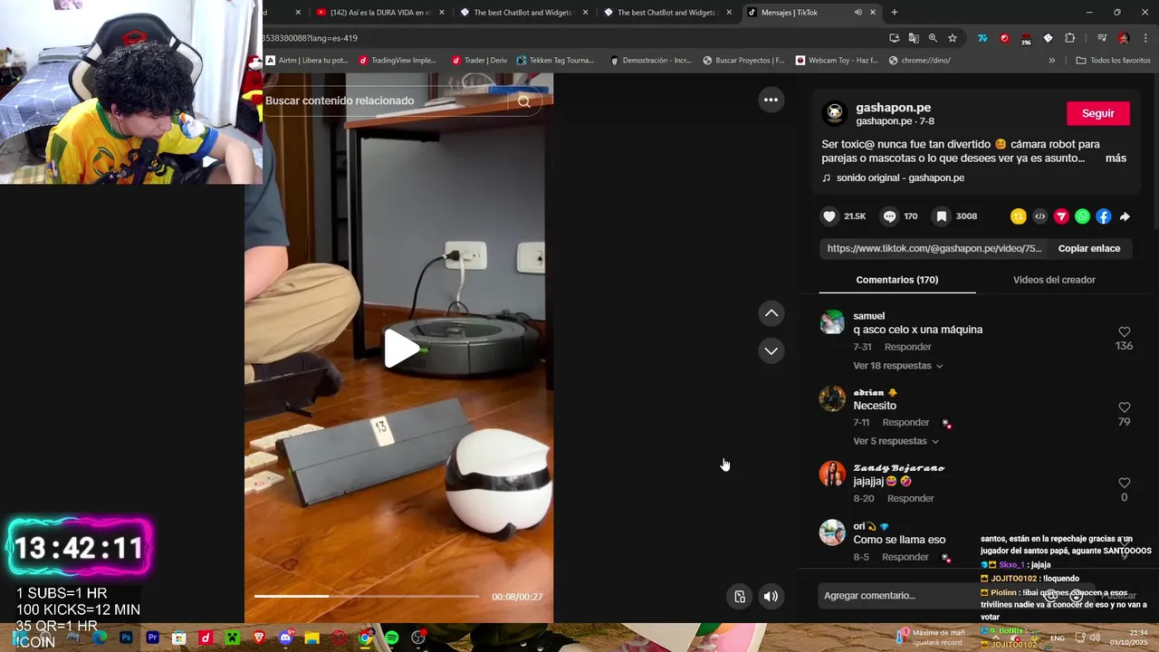Mute the Mensajes TikTok tab audio
The width and height of the screenshot is (1159, 652).
[857, 13]
